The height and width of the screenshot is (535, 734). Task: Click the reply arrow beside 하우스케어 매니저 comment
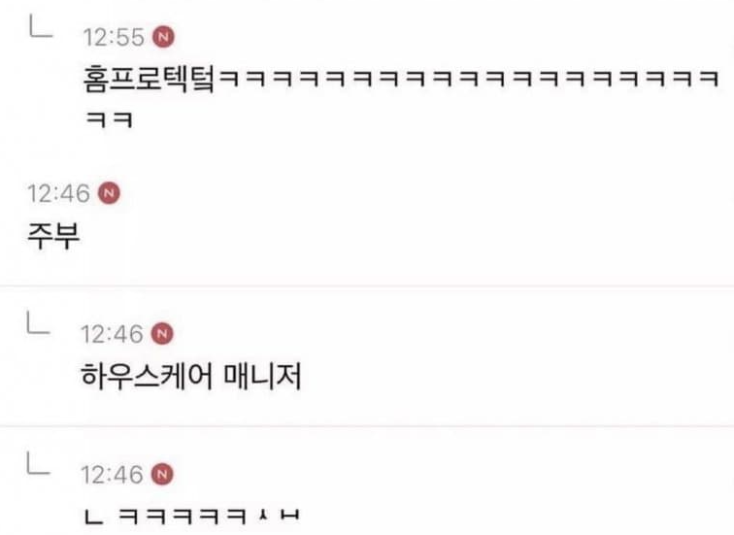[x=39, y=322]
